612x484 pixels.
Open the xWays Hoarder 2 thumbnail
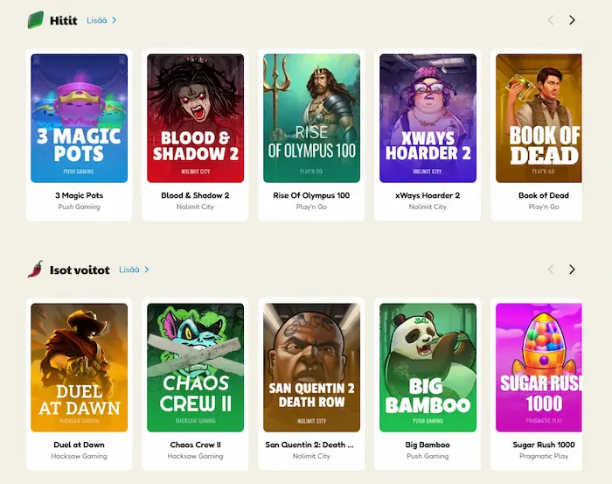click(x=428, y=118)
